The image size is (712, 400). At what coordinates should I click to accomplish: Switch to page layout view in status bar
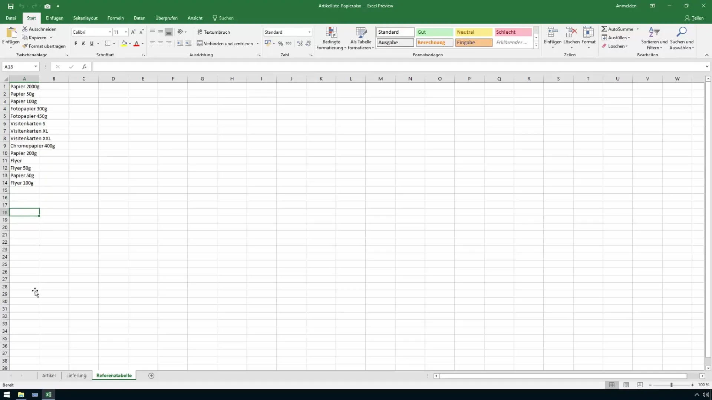click(x=626, y=385)
